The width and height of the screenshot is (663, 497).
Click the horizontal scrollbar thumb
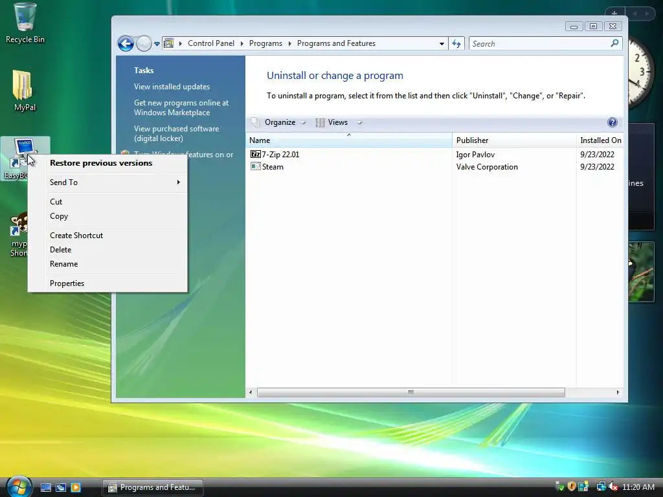pyautogui.click(x=411, y=392)
